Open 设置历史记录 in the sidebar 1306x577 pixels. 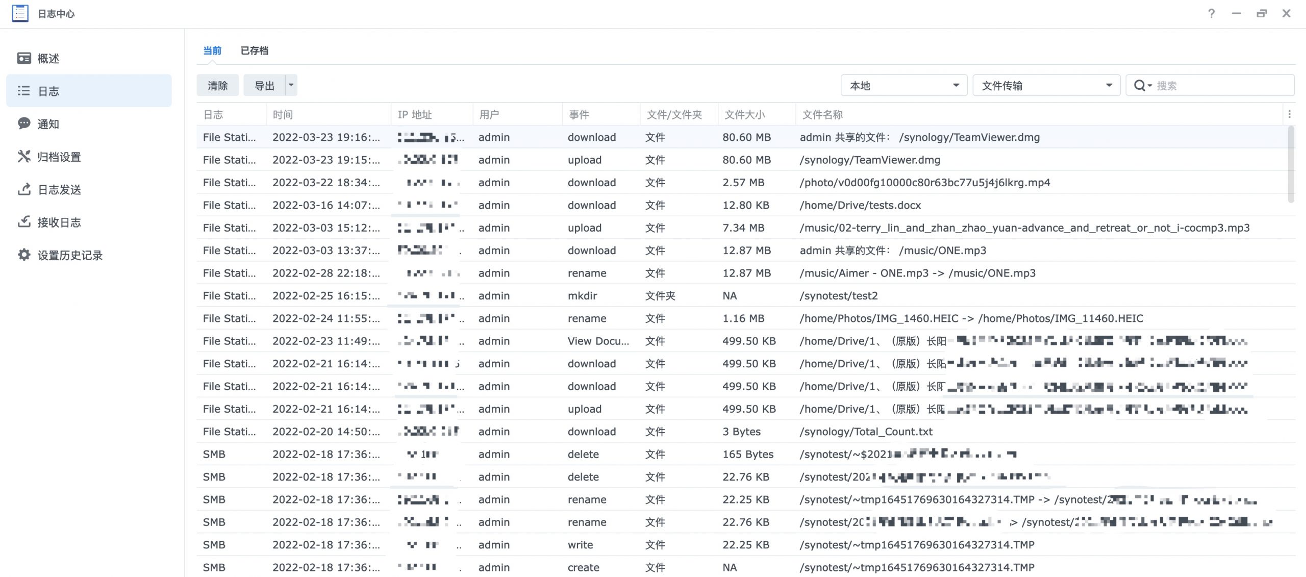click(89, 255)
